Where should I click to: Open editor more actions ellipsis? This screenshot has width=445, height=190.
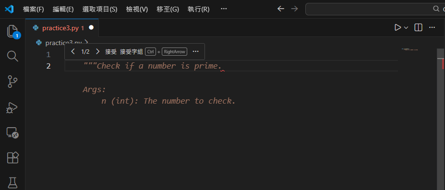tap(432, 27)
